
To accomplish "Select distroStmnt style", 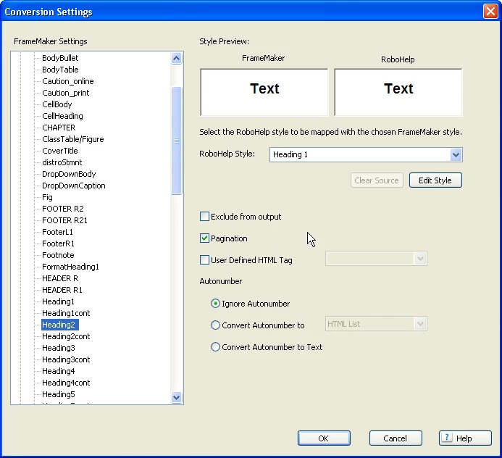I will [x=62, y=162].
